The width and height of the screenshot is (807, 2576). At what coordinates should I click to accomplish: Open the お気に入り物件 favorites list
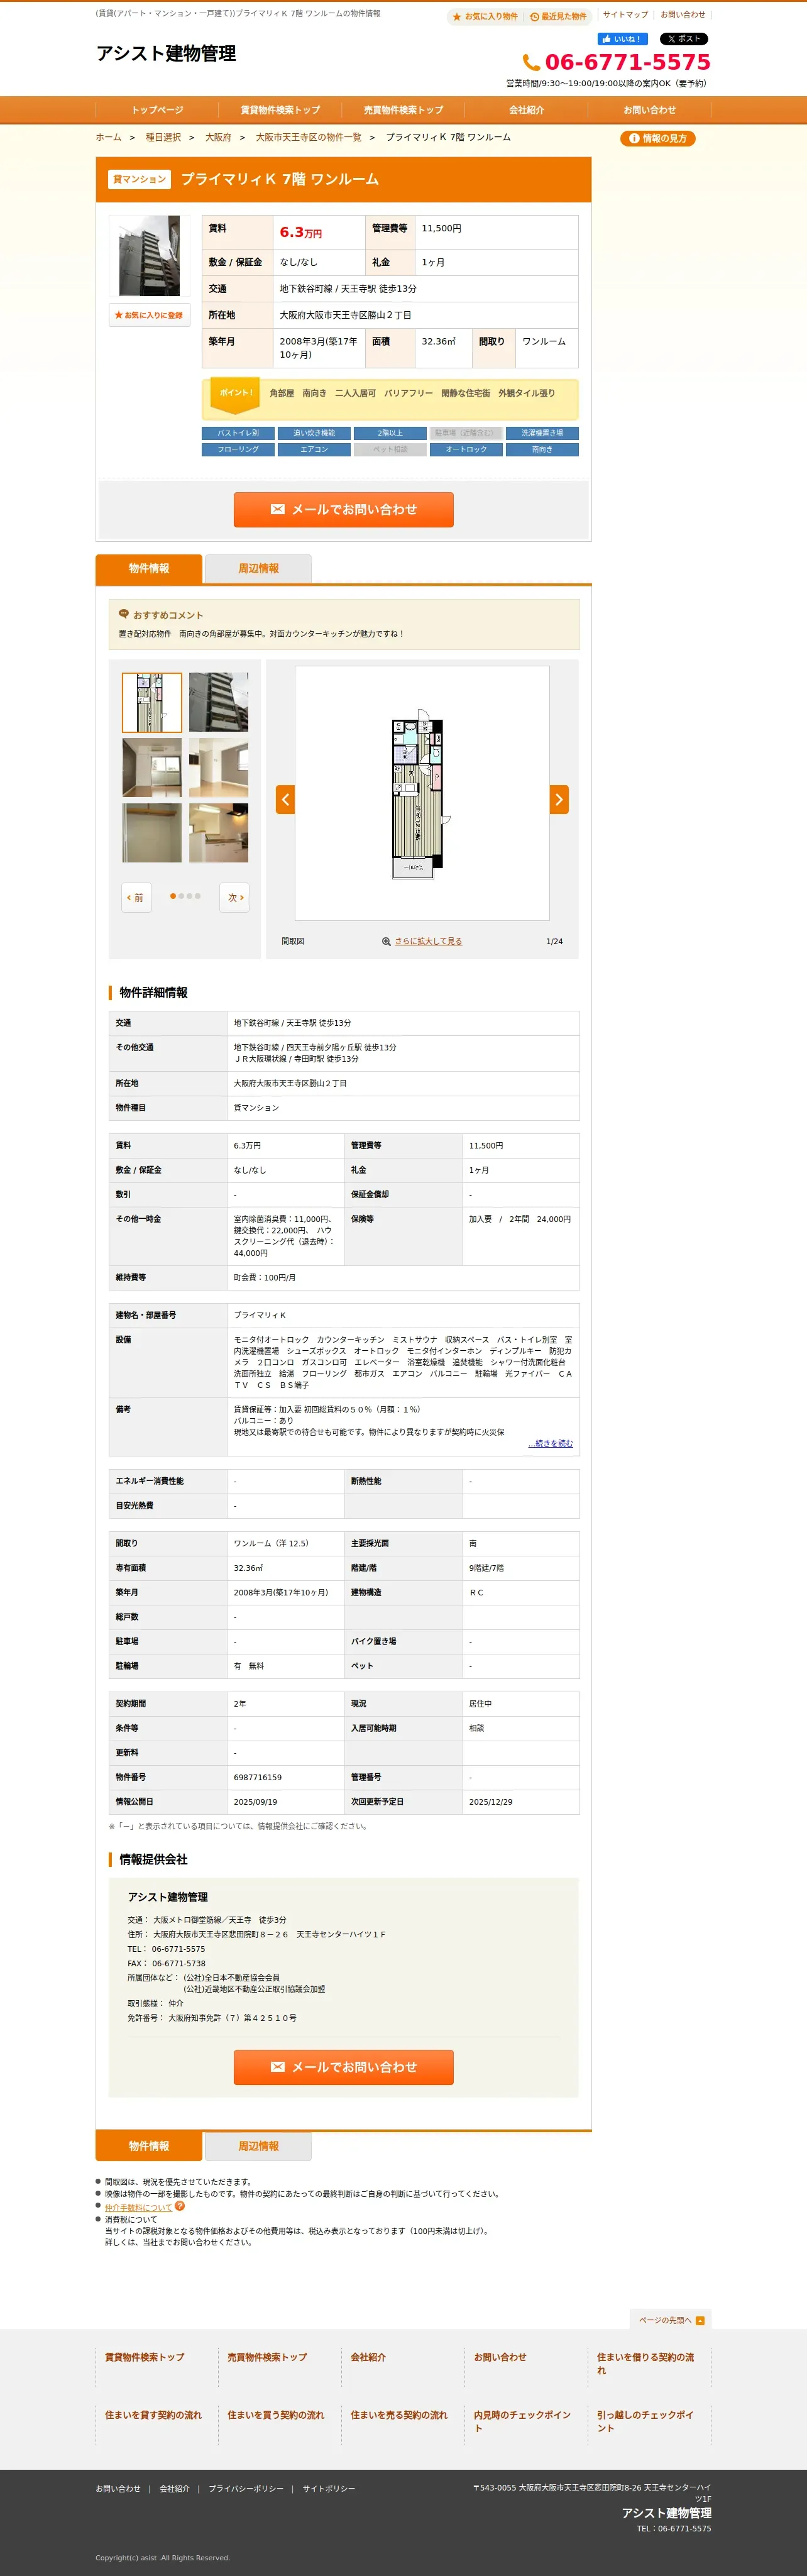[485, 16]
